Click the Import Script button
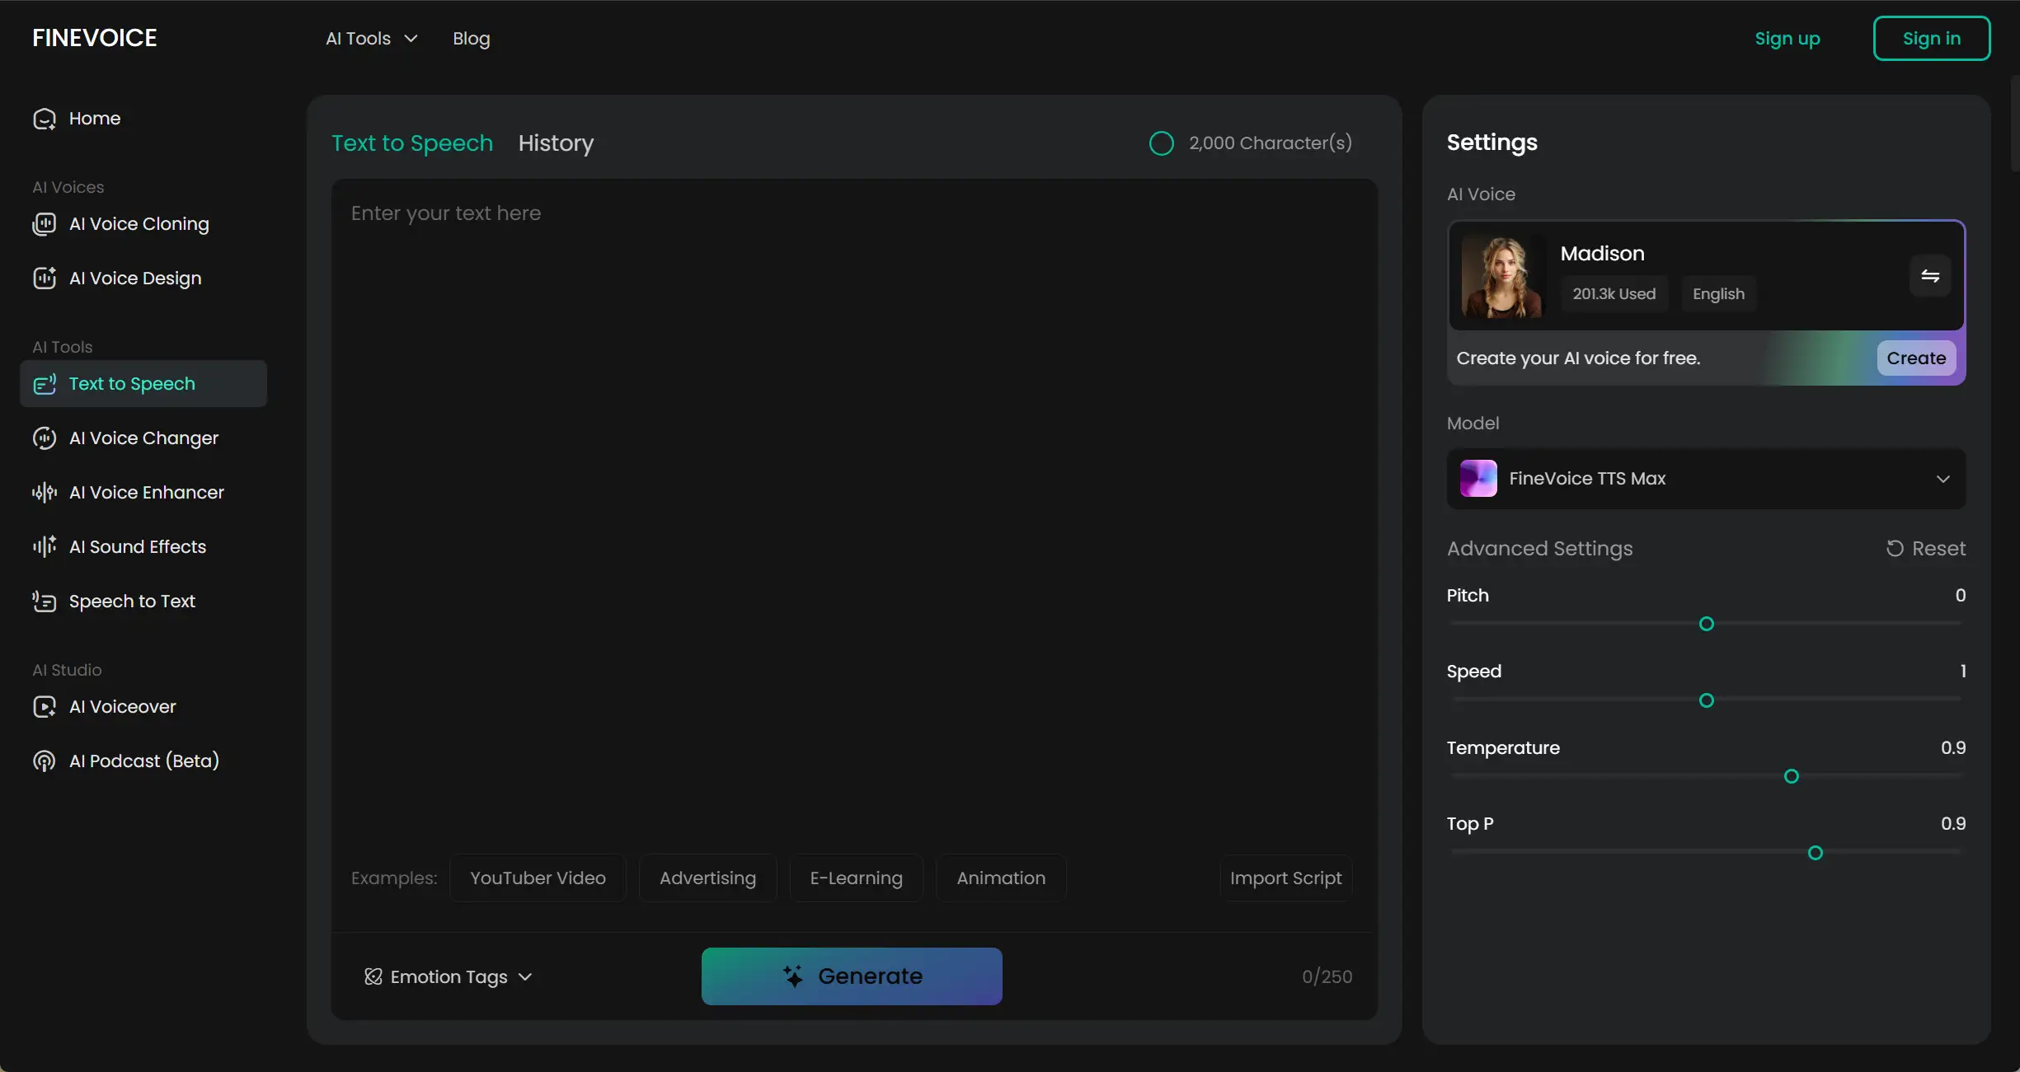 (x=1285, y=878)
